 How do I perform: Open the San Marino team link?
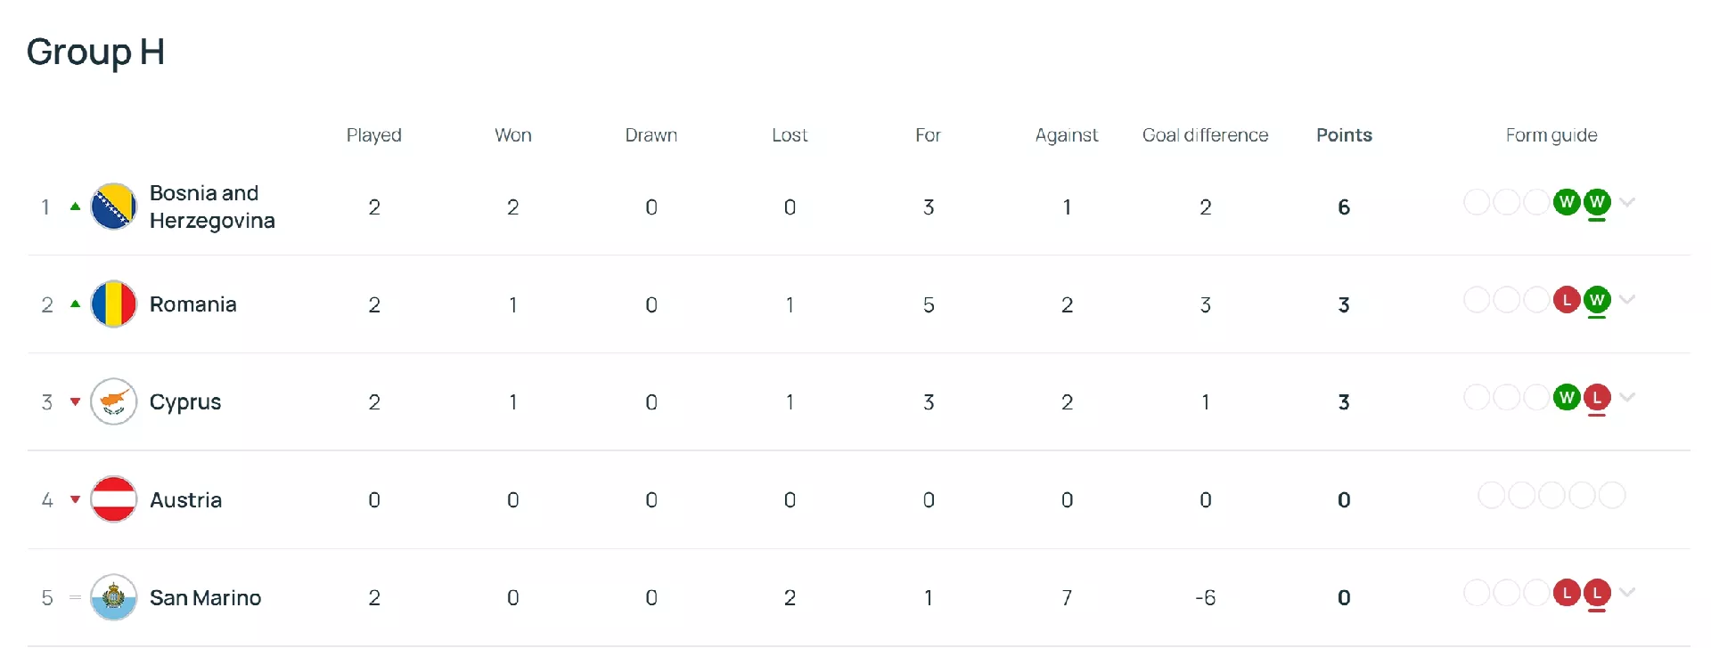[205, 597]
